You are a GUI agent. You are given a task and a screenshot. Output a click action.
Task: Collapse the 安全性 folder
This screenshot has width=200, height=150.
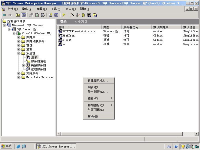18,53
